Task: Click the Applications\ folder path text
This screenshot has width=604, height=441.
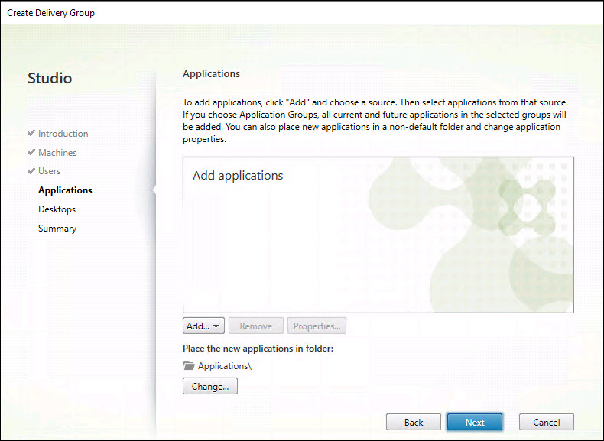Action: click(x=225, y=366)
